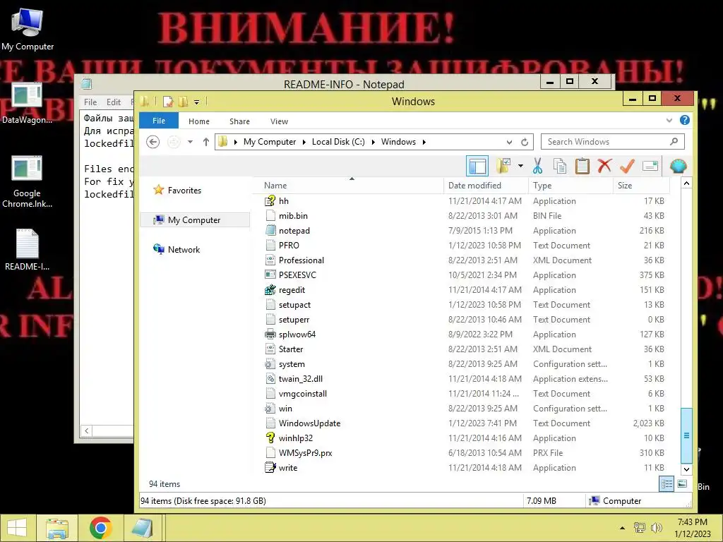723x542 pixels.
Task: Expand breadcrumb arrow after Local Disk (C:)
Action: [373, 142]
